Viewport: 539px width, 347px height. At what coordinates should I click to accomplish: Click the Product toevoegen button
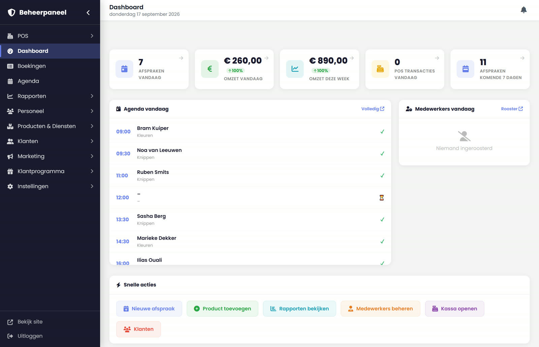pyautogui.click(x=222, y=309)
